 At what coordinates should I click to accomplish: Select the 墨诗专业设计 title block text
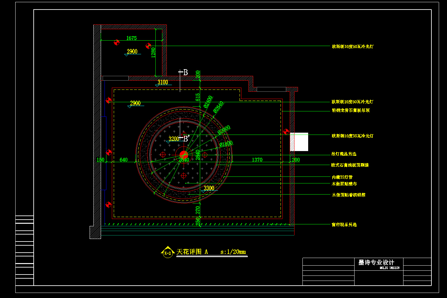[376, 262]
